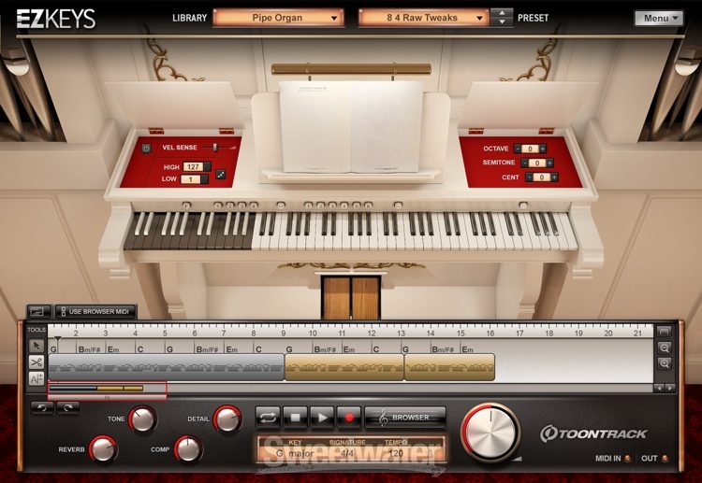The height and width of the screenshot is (483, 702).
Task: Click the Detail knob
Action: [x=227, y=419]
